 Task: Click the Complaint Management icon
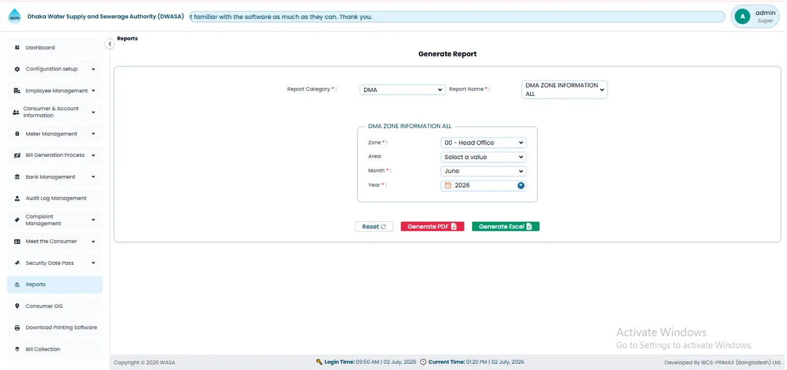(17, 220)
